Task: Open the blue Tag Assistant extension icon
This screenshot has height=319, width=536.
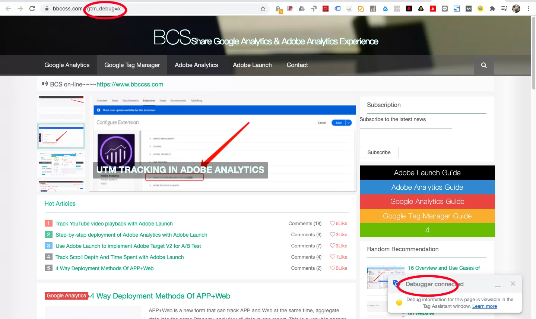Action: [x=337, y=9]
